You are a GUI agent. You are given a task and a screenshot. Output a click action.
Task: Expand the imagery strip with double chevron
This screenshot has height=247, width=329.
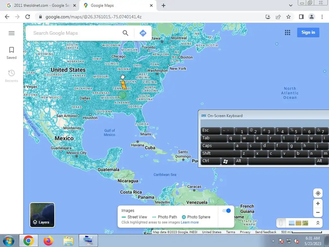click(318, 223)
